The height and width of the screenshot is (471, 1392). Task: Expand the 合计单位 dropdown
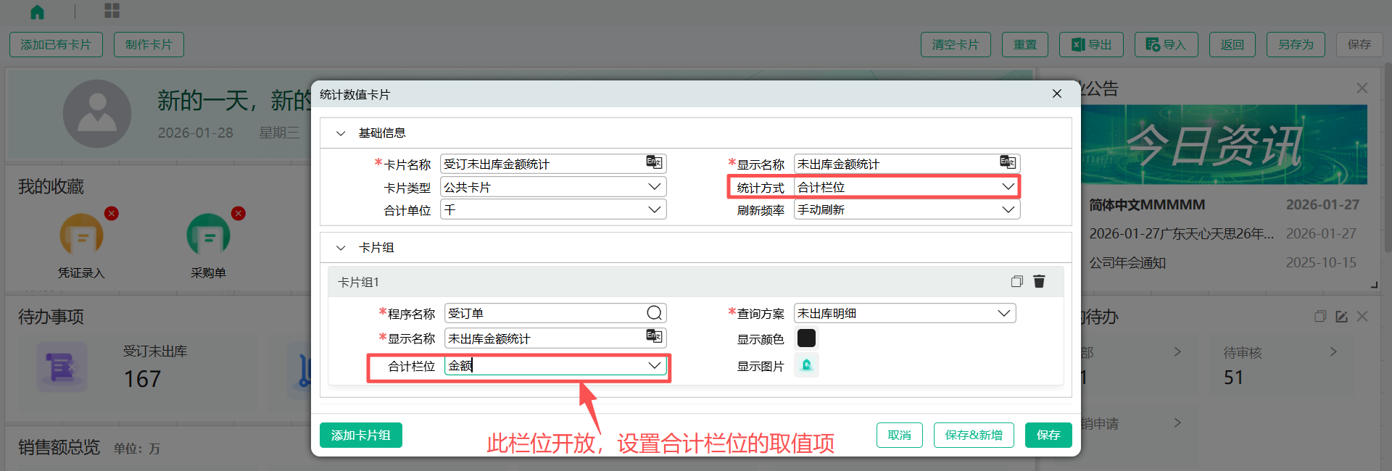pyautogui.click(x=654, y=210)
